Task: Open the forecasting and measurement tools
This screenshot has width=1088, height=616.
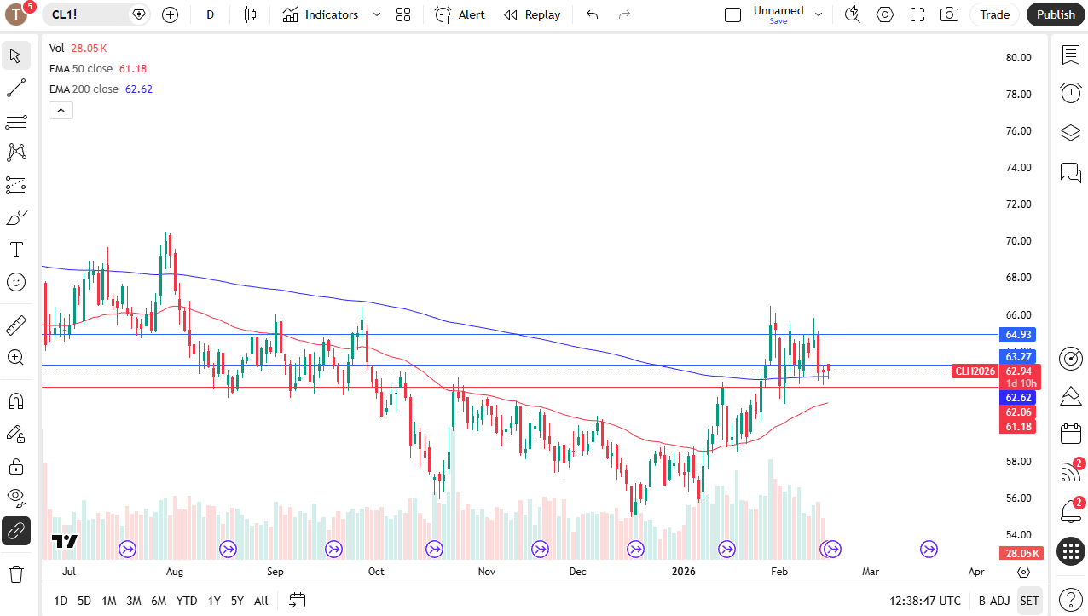Action: click(x=15, y=185)
